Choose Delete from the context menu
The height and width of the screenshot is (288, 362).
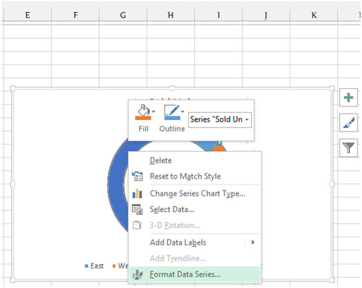click(x=195, y=161)
